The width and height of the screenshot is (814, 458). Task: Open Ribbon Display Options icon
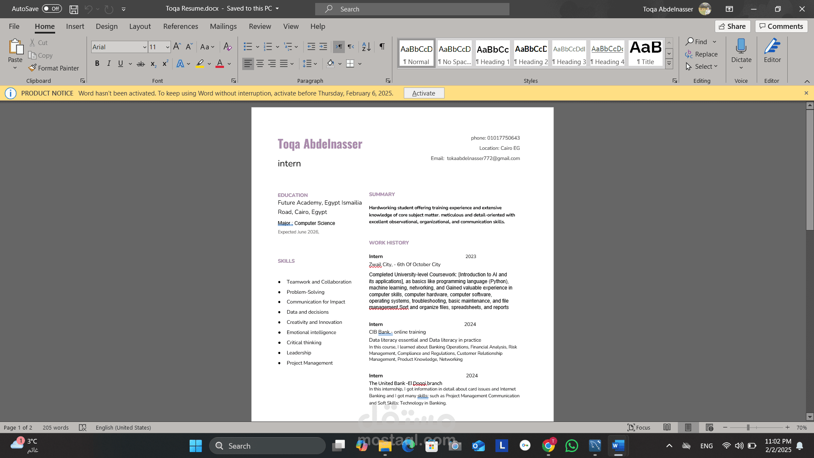coord(729,9)
